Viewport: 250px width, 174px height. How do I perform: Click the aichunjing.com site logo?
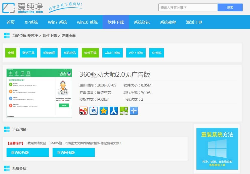pos(23,8)
